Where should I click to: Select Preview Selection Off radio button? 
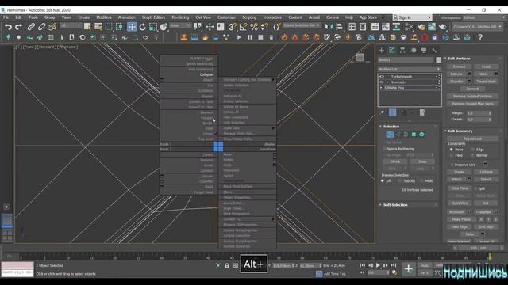point(383,181)
